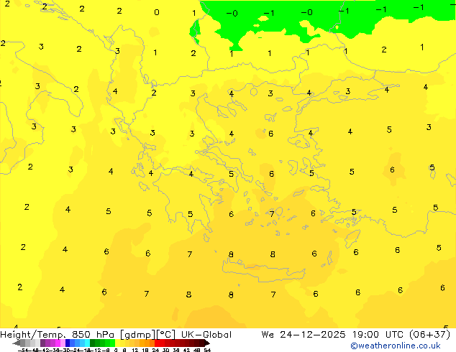Screen dimensions: 456x352
Task: Click the UK-Global model label
Action: [206, 335]
